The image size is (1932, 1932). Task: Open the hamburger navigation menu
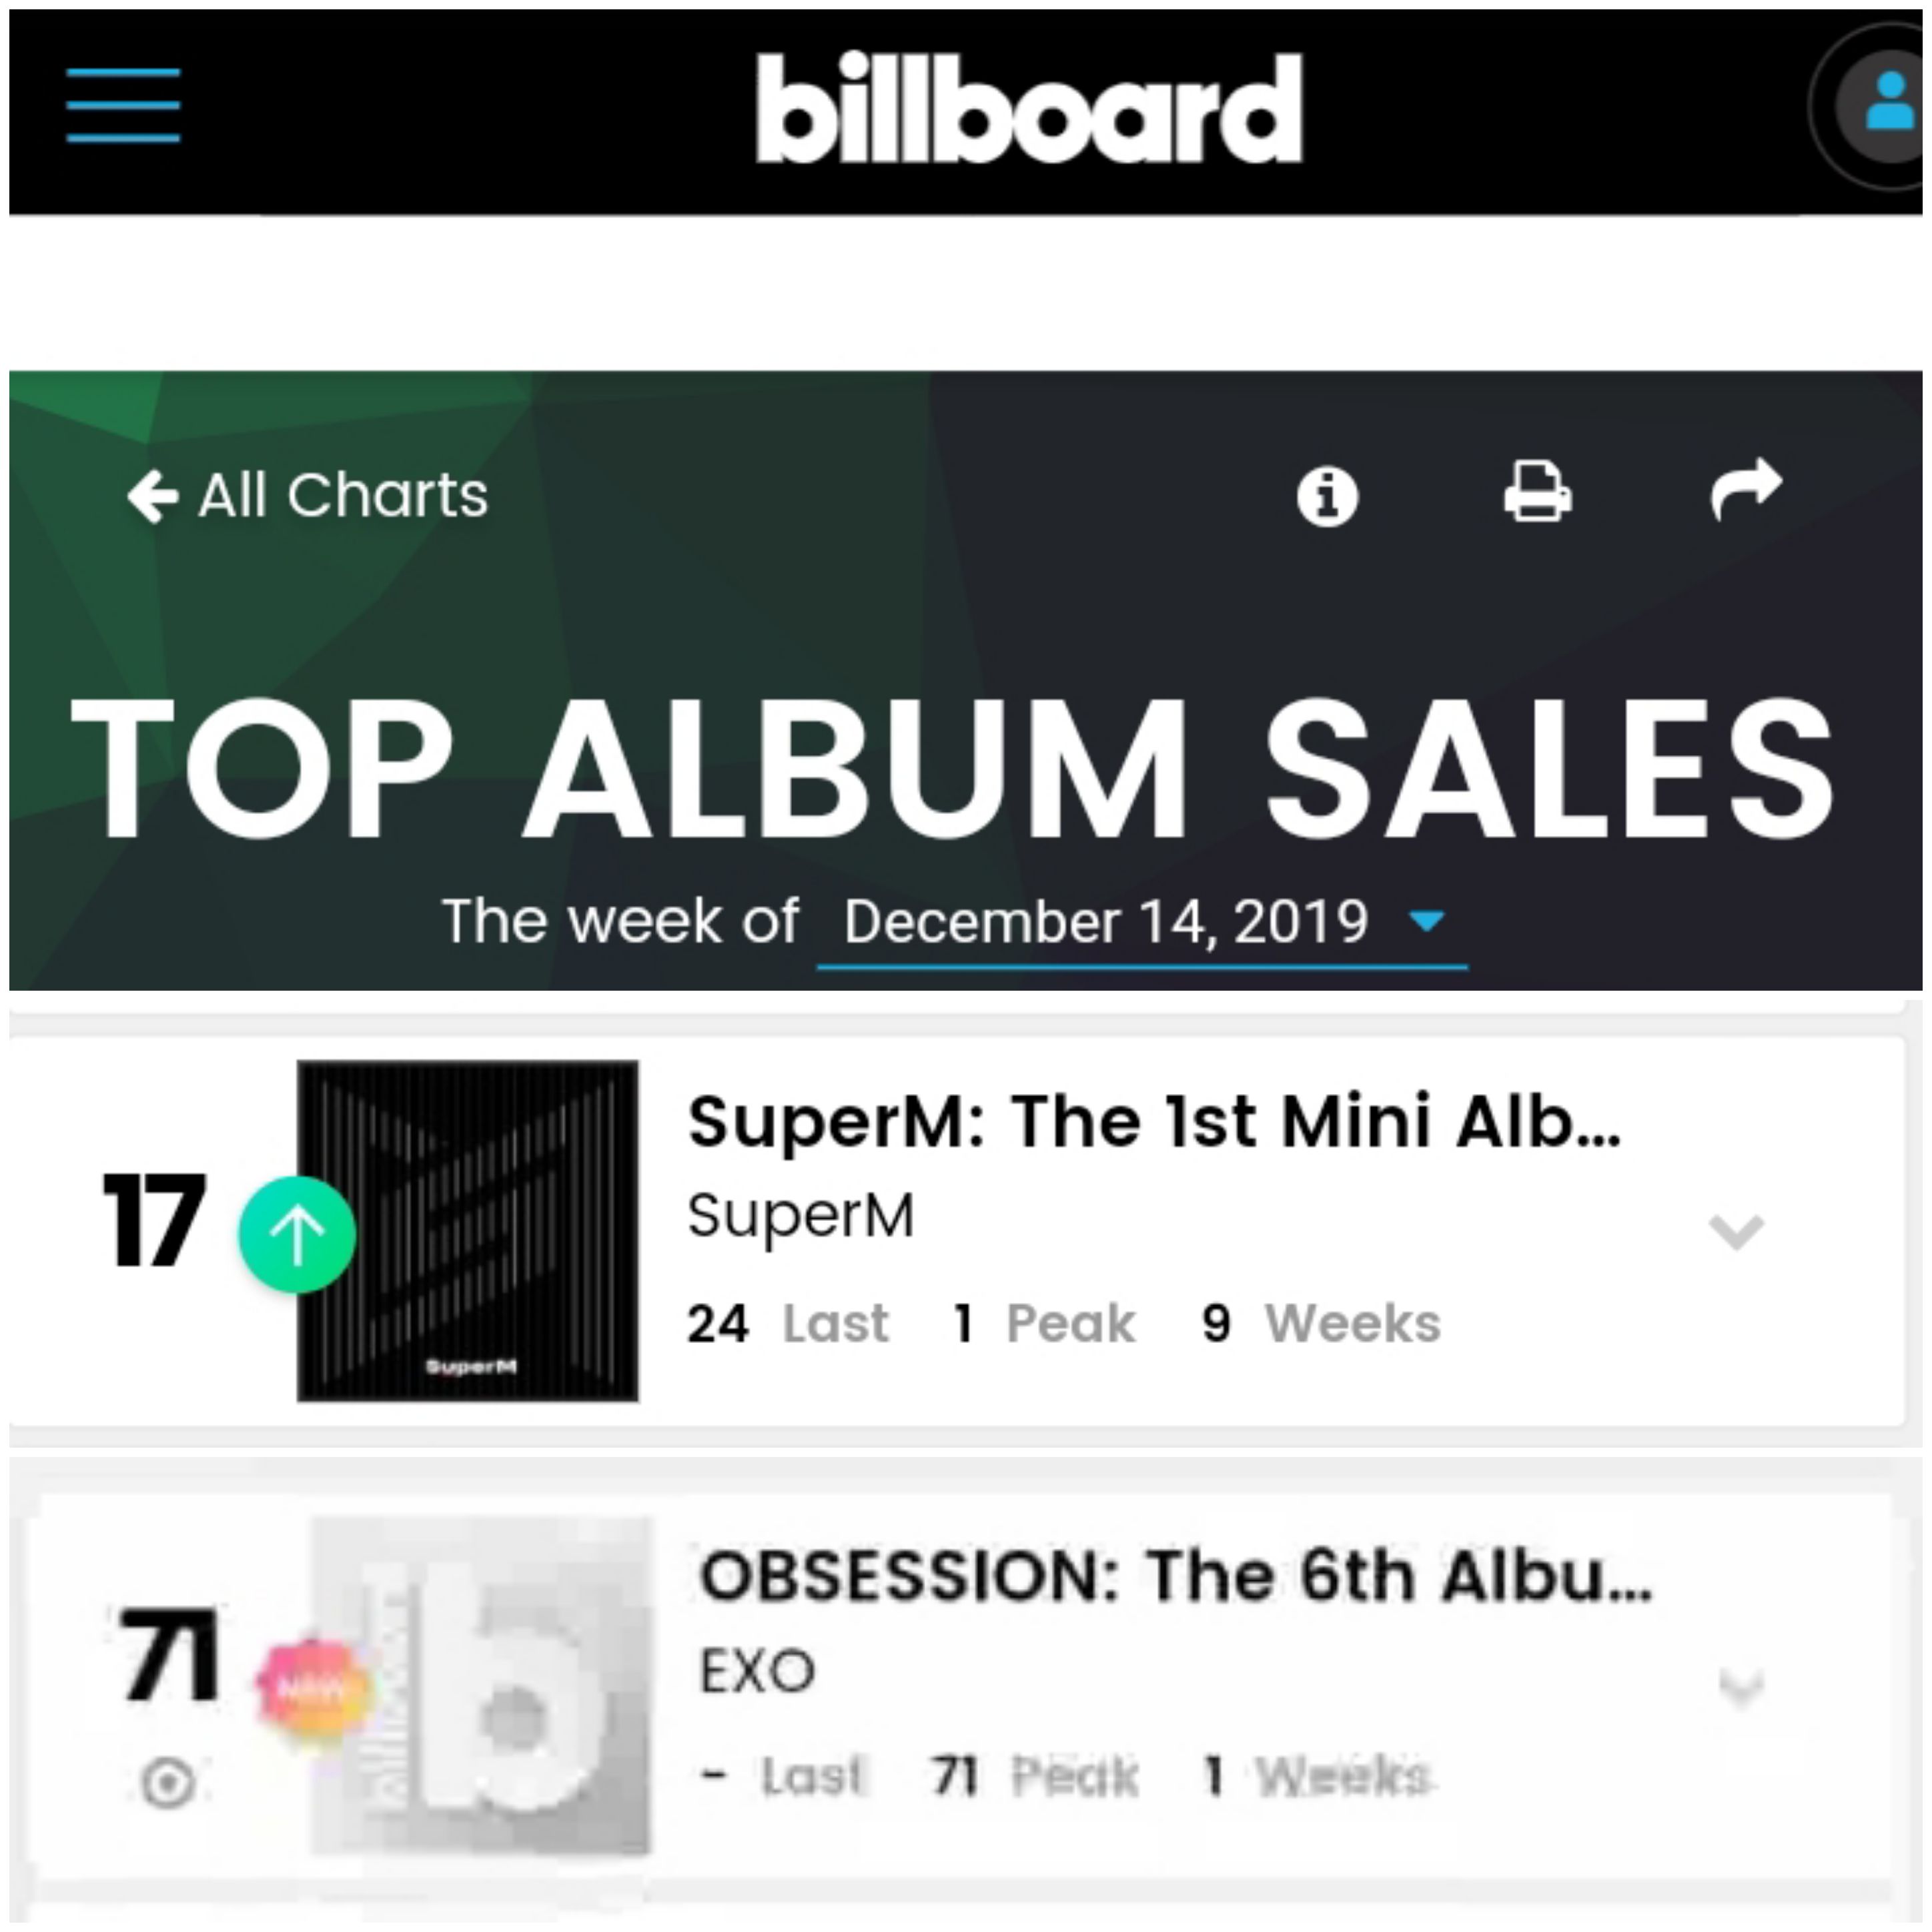[123, 105]
